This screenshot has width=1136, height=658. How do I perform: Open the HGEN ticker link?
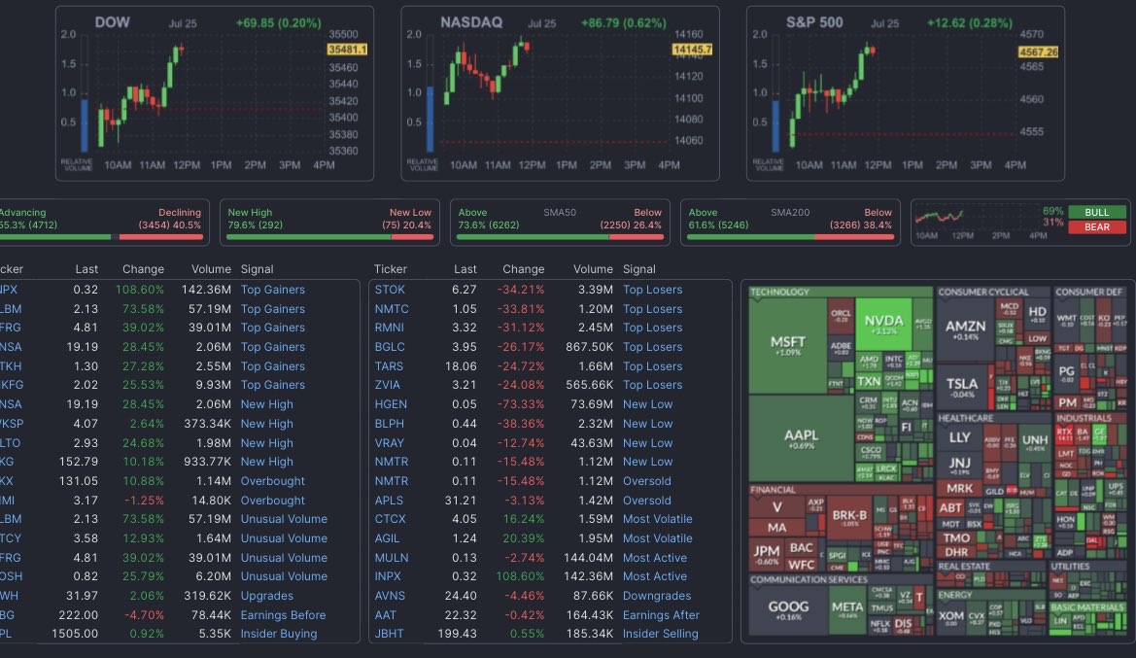click(x=392, y=404)
